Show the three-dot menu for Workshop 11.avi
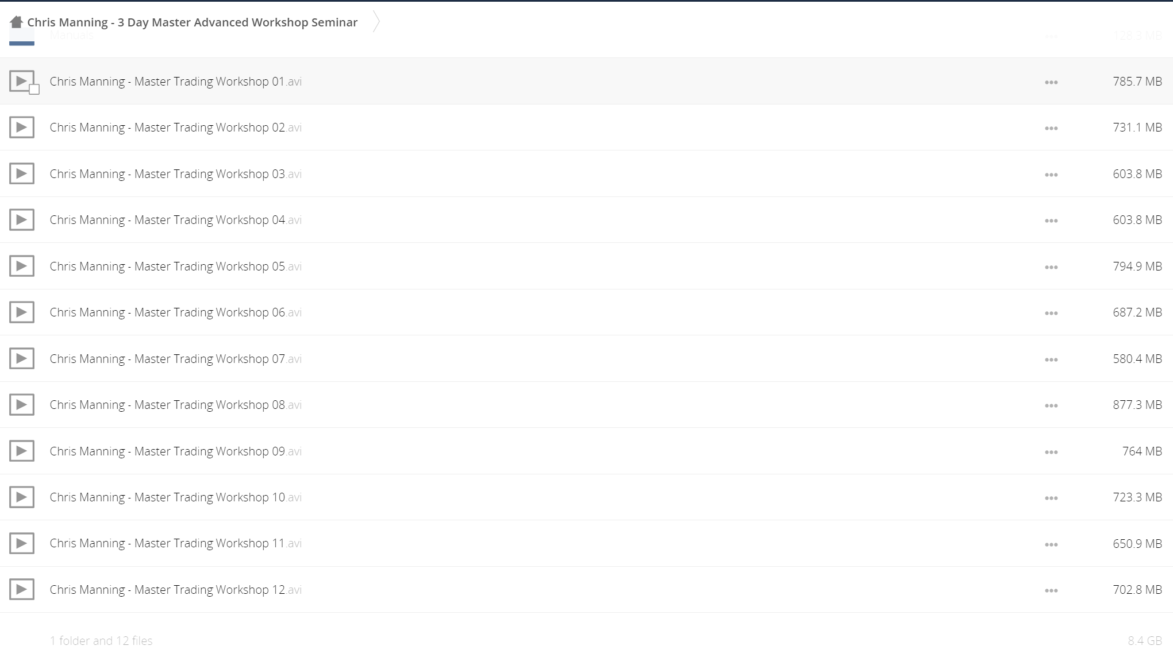Screen dimensions: 1173x661 (1051, 545)
